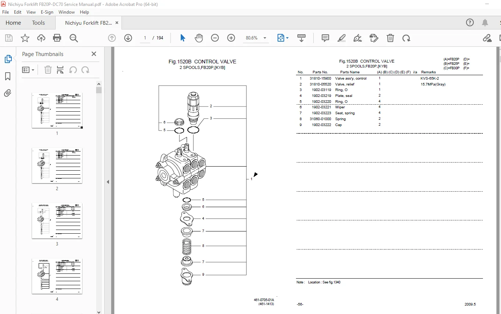Click the Save file icon
This screenshot has width=501, height=314.
(9, 38)
